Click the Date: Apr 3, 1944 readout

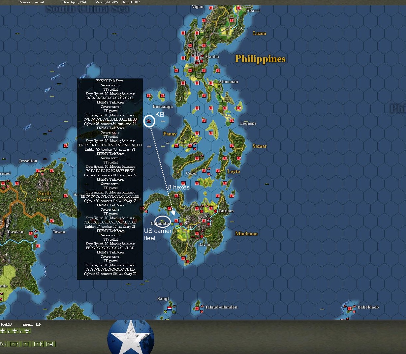pos(74,2)
